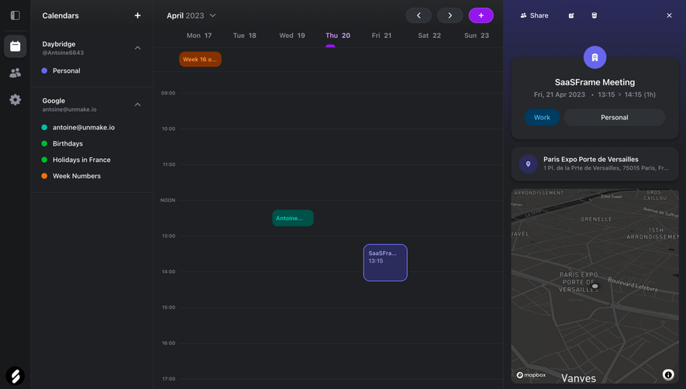The width and height of the screenshot is (686, 389).
Task: Toggle the sidebar panel icon
Action: pos(15,15)
